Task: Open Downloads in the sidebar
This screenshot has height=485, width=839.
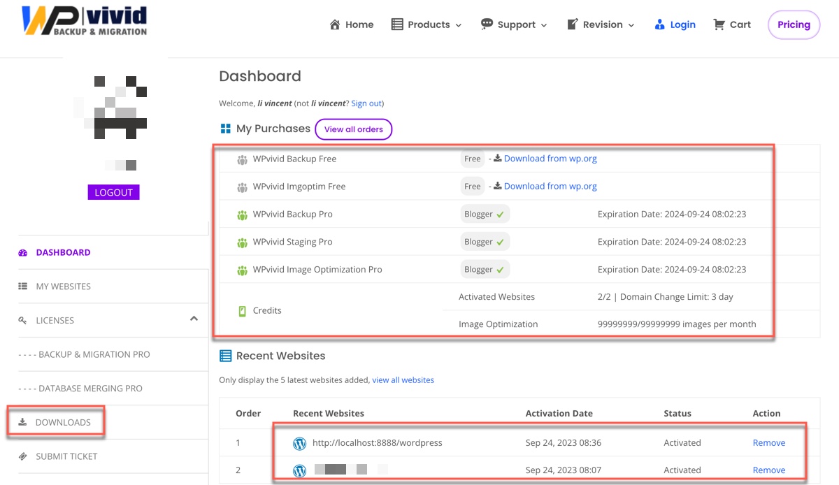Action: coord(63,423)
